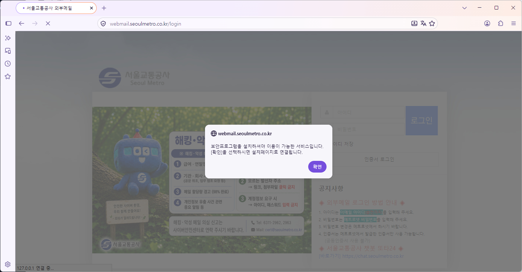This screenshot has height=272, width=522.
Task: Click the Seoul Metro logo
Action: click(x=134, y=78)
